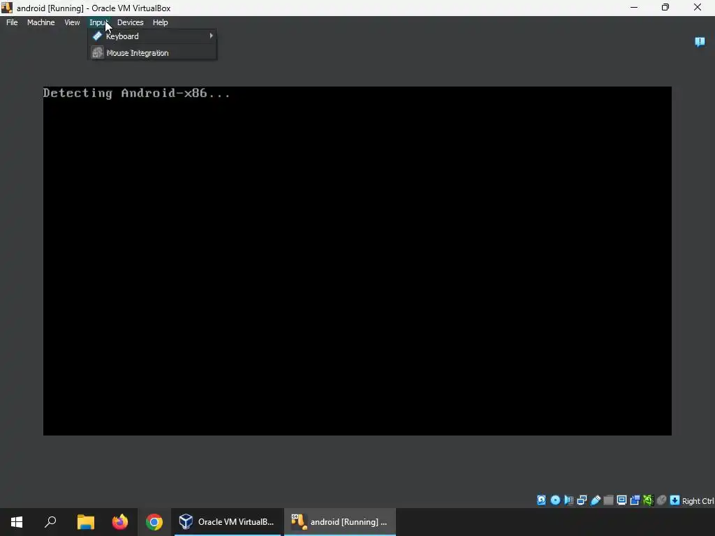Click the shared folders status icon

(608, 500)
